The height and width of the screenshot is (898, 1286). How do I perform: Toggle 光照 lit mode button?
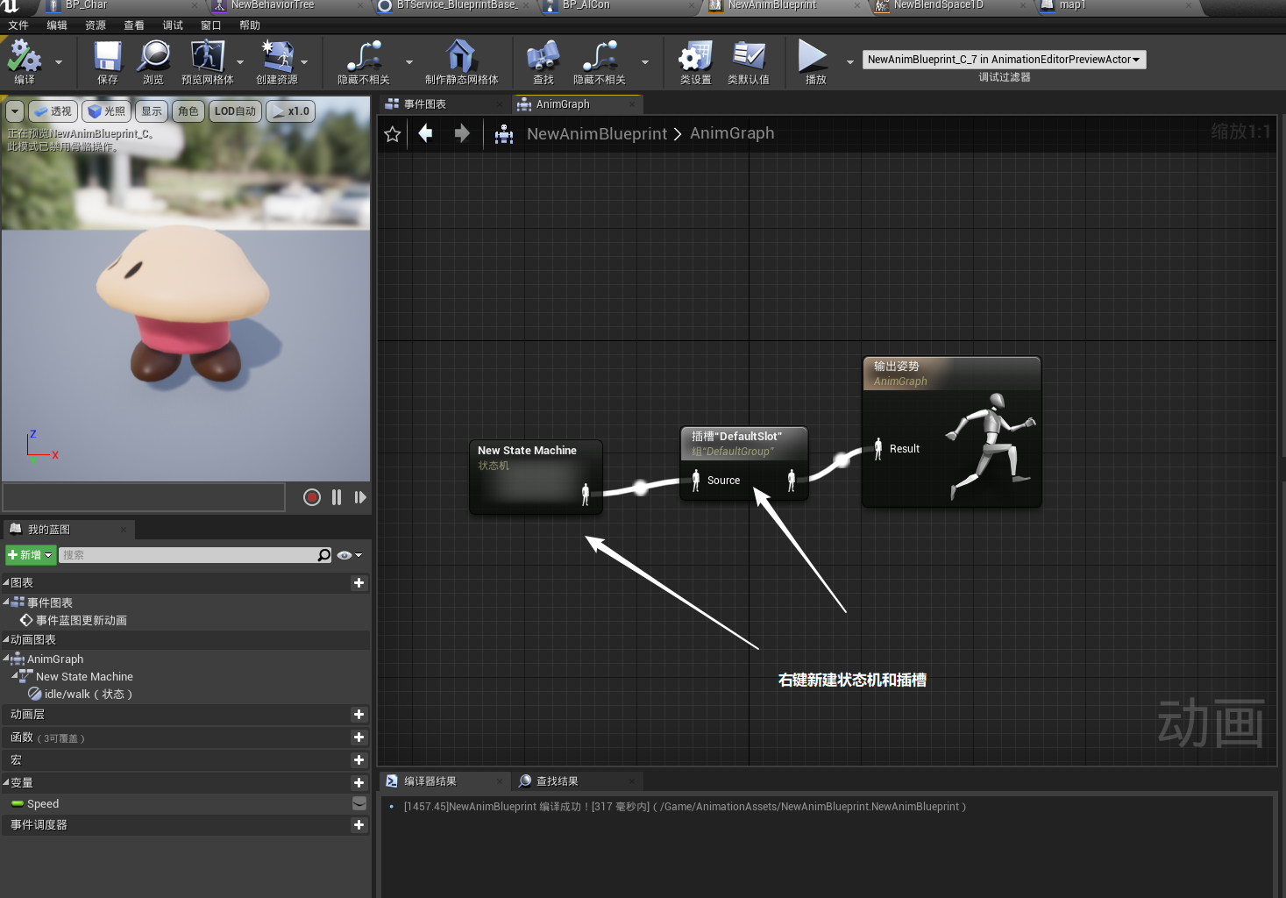(x=106, y=111)
